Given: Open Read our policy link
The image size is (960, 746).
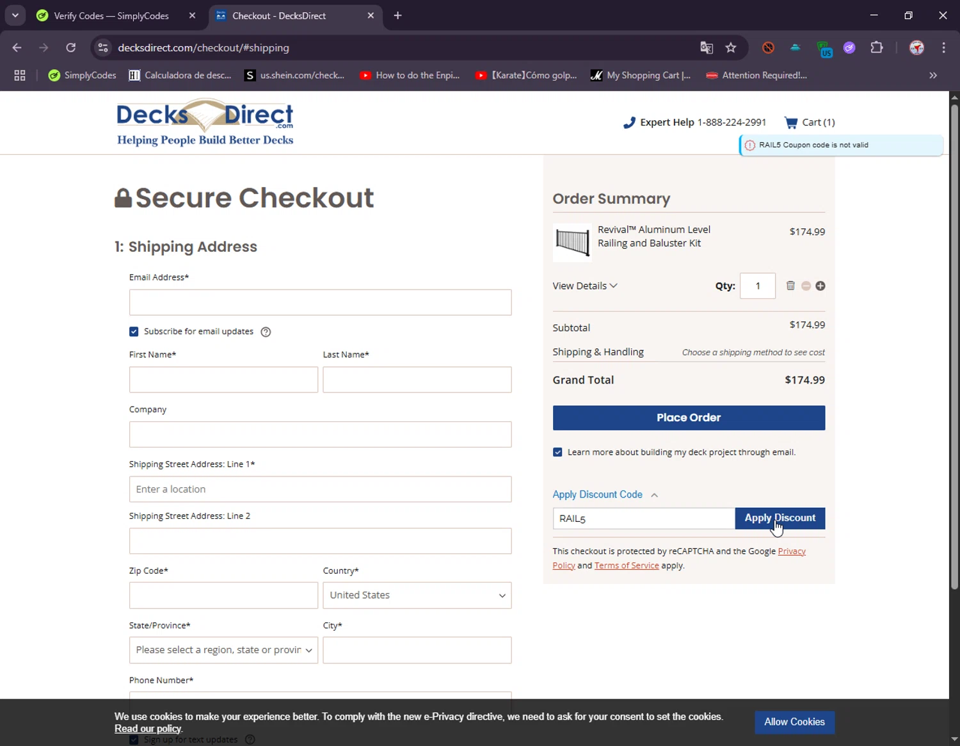Looking at the screenshot, I should tap(148, 729).
